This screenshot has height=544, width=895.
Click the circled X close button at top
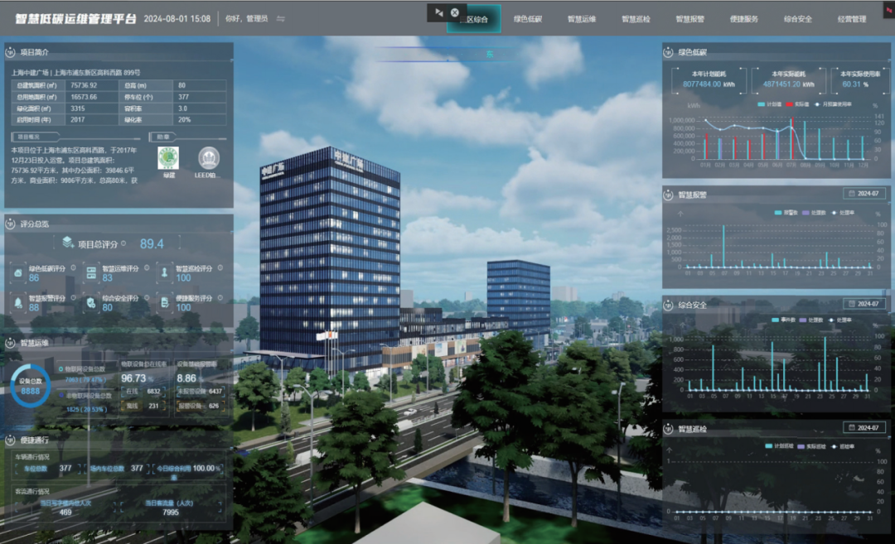(455, 12)
